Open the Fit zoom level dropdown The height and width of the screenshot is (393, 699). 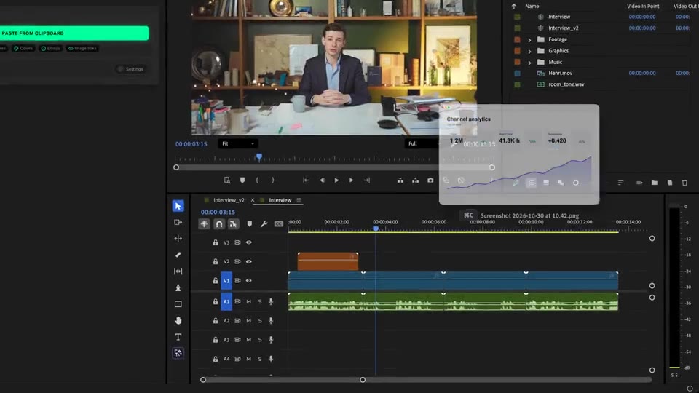click(238, 143)
